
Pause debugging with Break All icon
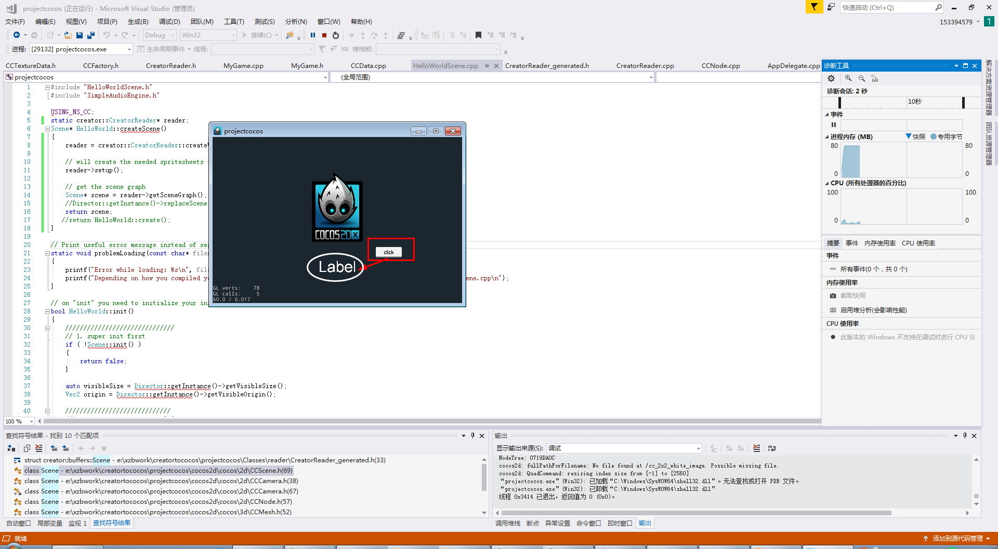pyautogui.click(x=313, y=35)
